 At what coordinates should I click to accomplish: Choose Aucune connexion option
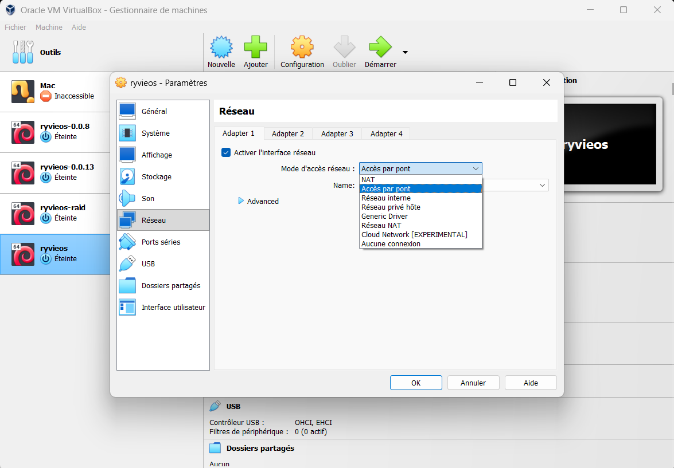point(420,243)
